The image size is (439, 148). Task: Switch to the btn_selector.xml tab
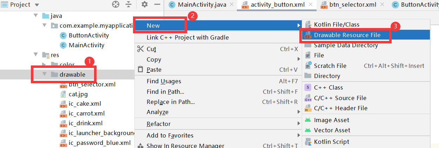[353, 5]
